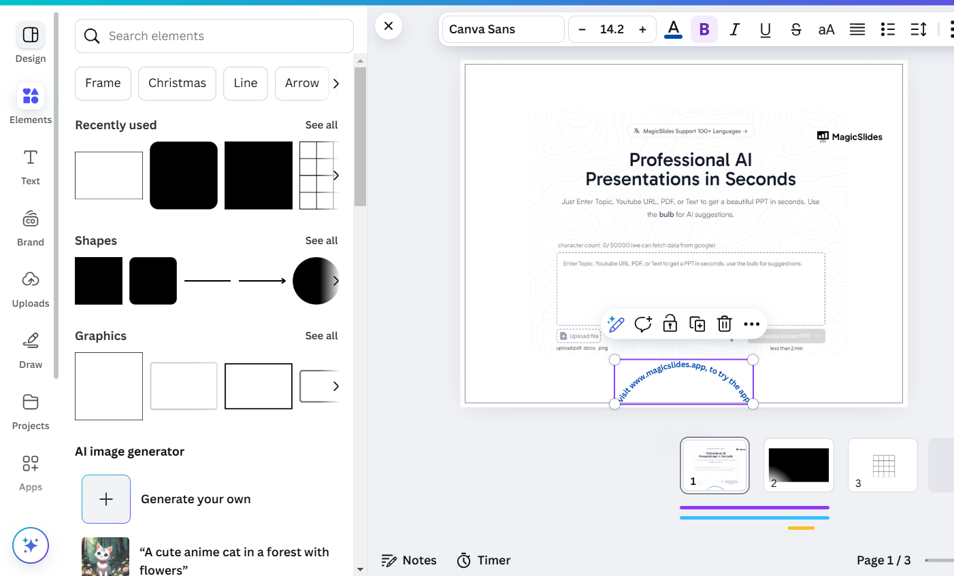Open the Uploads panel
Viewport: 954px width, 576px height.
31,289
